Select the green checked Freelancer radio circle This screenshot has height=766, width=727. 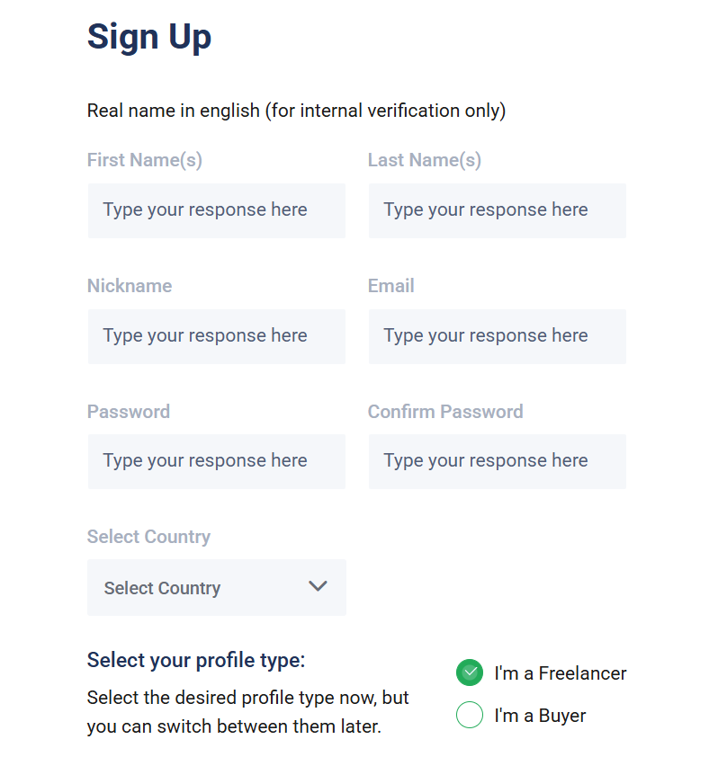(x=470, y=672)
